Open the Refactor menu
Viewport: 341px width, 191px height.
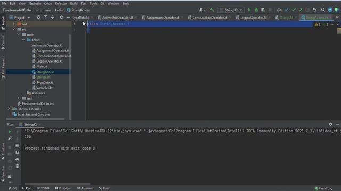61,4
